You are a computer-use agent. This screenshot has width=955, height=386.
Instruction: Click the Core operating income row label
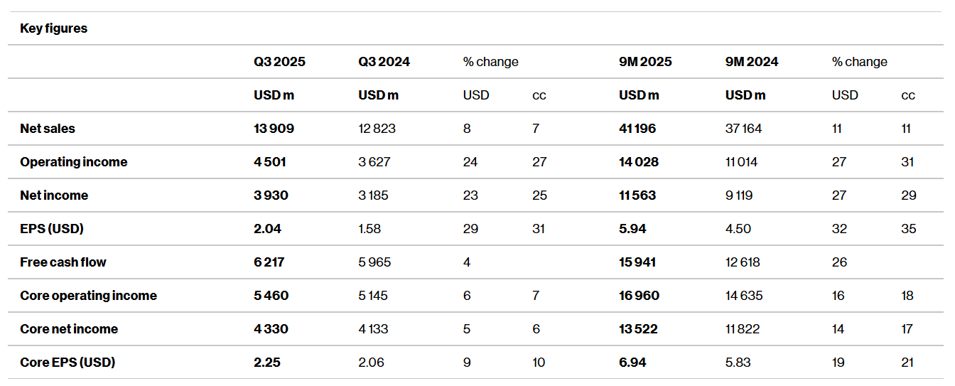88,296
